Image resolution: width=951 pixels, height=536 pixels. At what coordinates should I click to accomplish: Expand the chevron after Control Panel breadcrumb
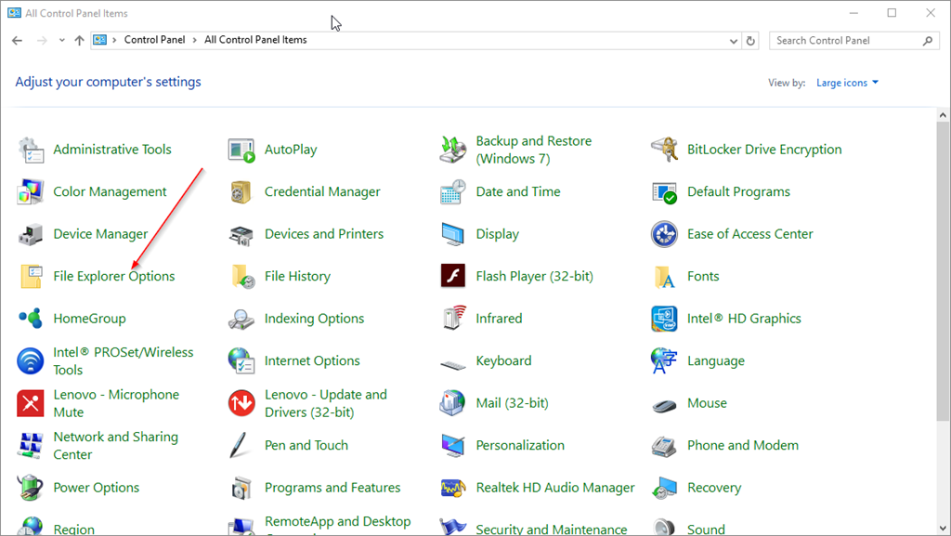(195, 40)
